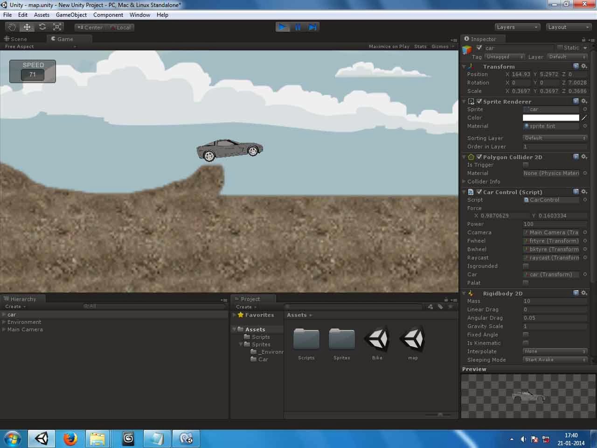Click Create in the Hierarchy panel
Viewport: 597px width, 448px height.
point(14,306)
